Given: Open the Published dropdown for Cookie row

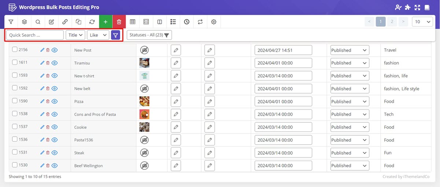Looking at the screenshot, I should (350, 127).
